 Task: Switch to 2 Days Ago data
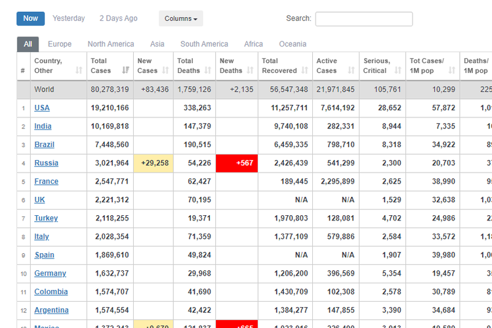[x=119, y=18]
